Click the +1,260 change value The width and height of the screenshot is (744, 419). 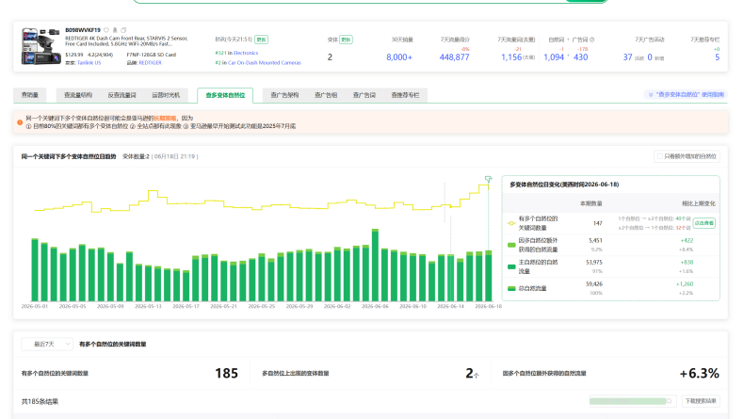tap(685, 284)
